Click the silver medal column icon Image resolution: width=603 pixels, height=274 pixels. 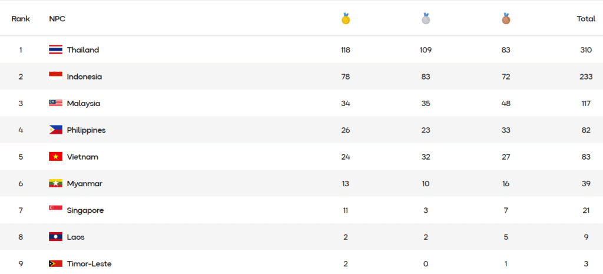(426, 19)
